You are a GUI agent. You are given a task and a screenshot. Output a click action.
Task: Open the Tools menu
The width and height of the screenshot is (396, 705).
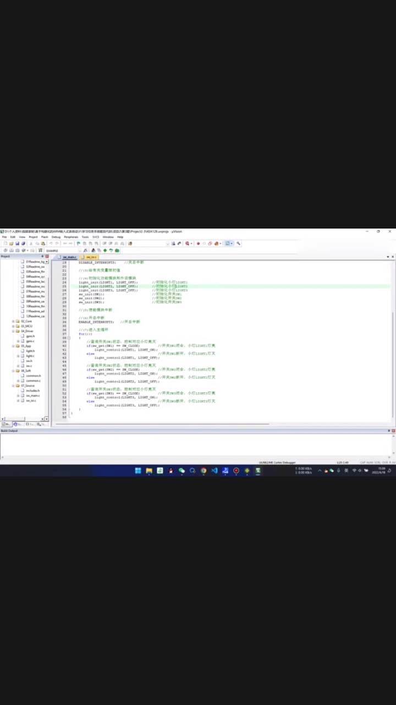pos(85,237)
